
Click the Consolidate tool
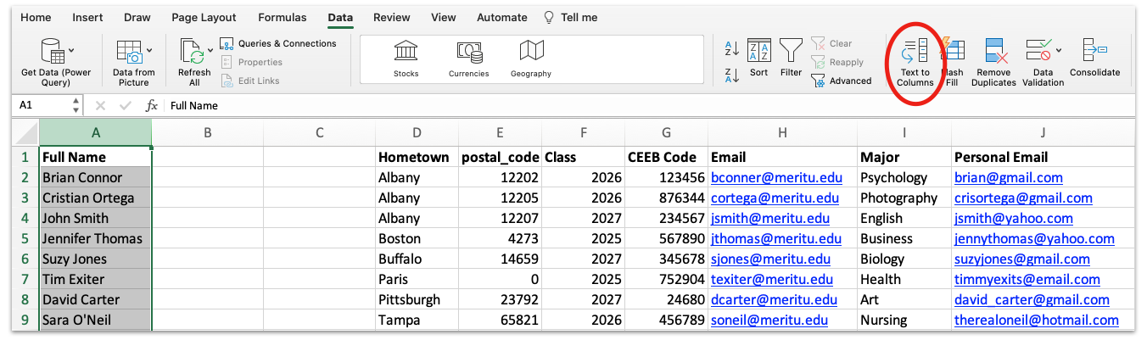(x=1094, y=58)
